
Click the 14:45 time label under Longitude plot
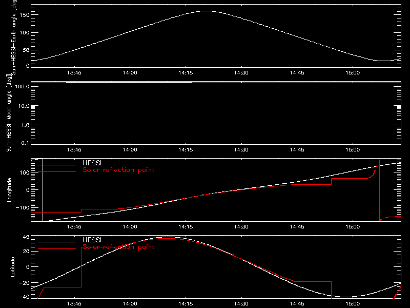point(297,227)
